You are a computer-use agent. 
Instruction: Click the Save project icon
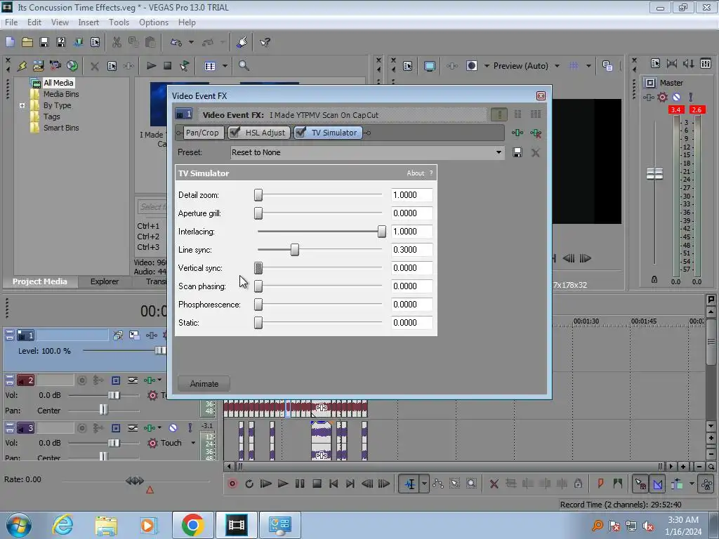tap(44, 42)
